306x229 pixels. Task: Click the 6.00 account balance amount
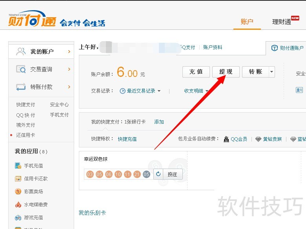coord(127,72)
